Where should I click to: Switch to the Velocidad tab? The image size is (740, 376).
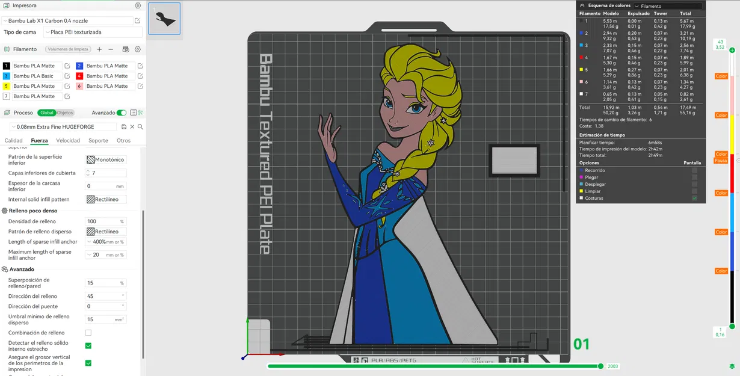[67, 140]
